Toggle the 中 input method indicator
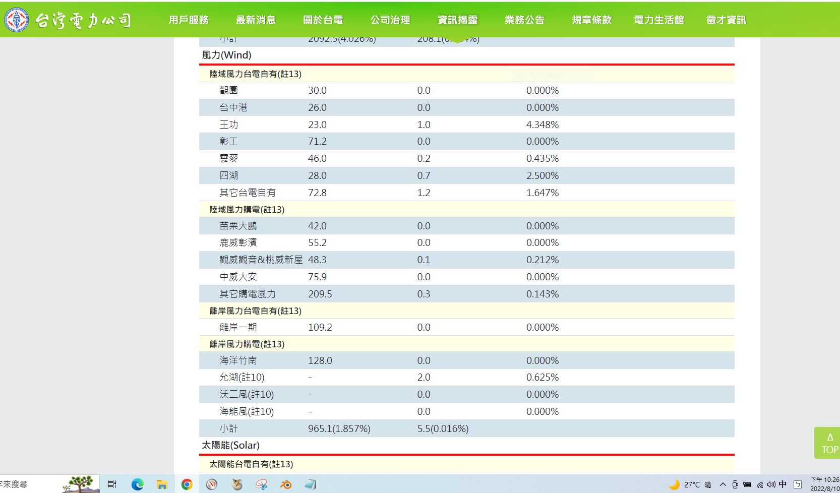The image size is (840, 493). pyautogui.click(x=783, y=484)
